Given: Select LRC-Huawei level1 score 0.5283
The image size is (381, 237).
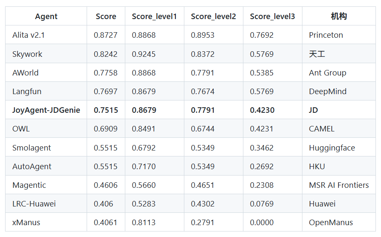Looking at the screenshot, I should [x=155, y=203].
